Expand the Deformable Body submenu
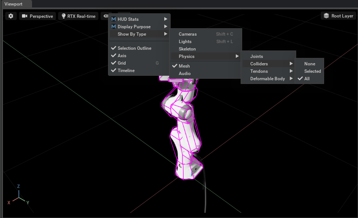The image size is (358, 218). (267, 79)
